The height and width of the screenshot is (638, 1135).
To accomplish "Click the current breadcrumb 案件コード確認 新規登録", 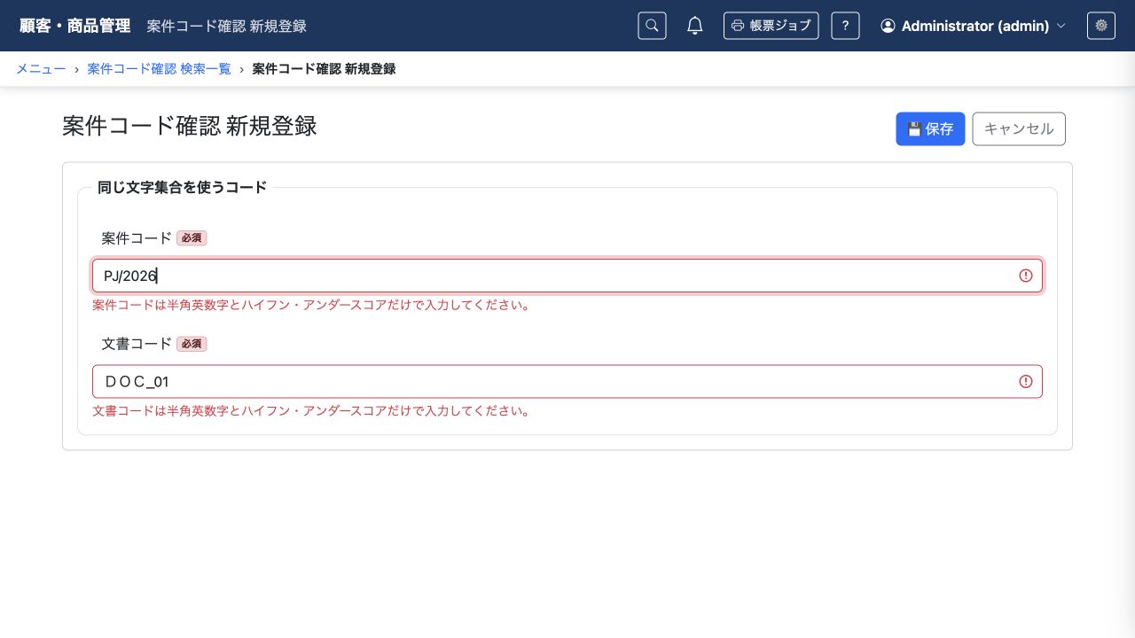I will click(324, 68).
